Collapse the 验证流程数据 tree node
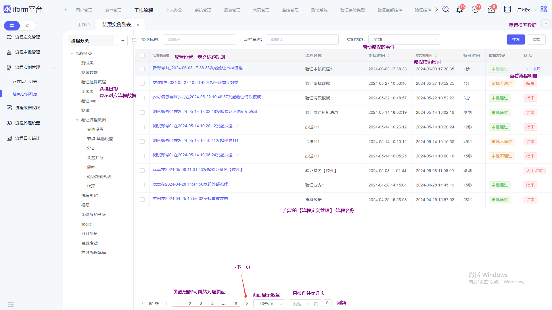The width and height of the screenshot is (552, 310). pyautogui.click(x=77, y=120)
